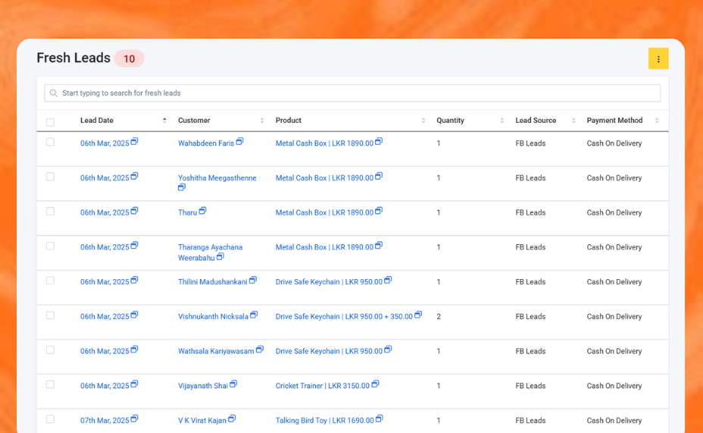Tick the Thilini Madushankani row checkbox
This screenshot has width=703, height=433.
tap(50, 281)
